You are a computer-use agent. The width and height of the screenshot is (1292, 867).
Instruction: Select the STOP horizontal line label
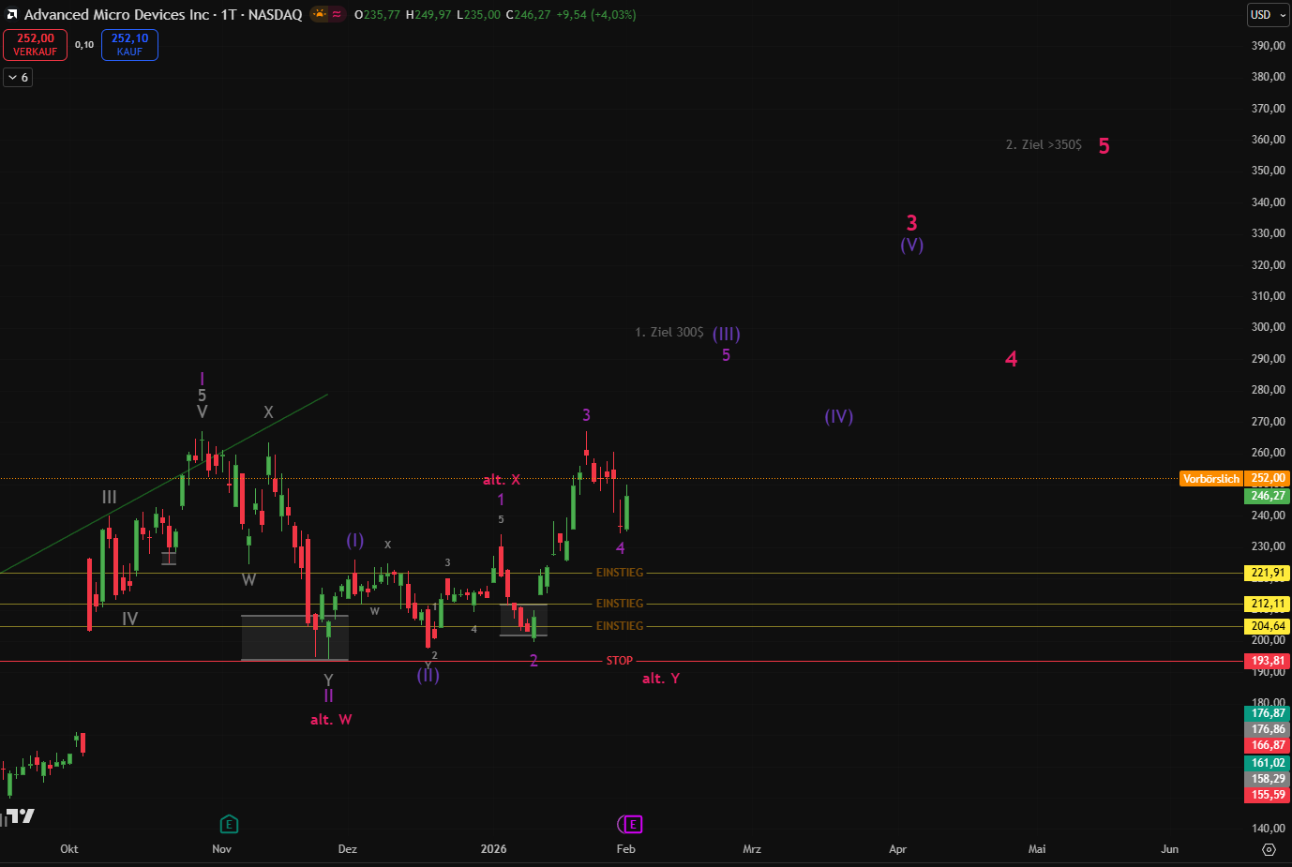[619, 661]
